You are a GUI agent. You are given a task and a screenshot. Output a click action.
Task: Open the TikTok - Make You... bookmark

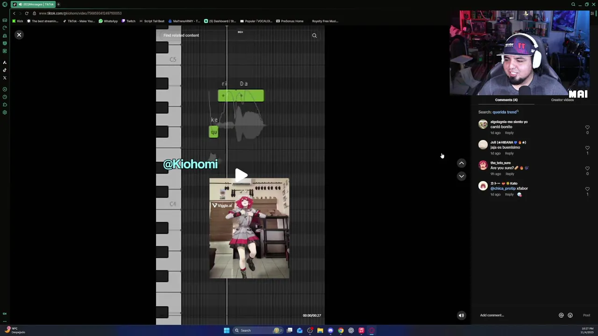coord(79,21)
